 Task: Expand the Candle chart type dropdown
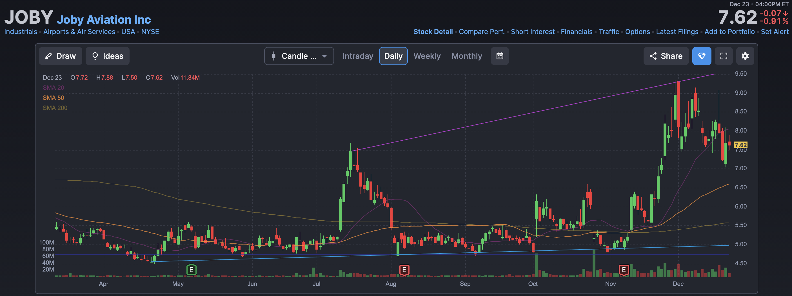(299, 56)
